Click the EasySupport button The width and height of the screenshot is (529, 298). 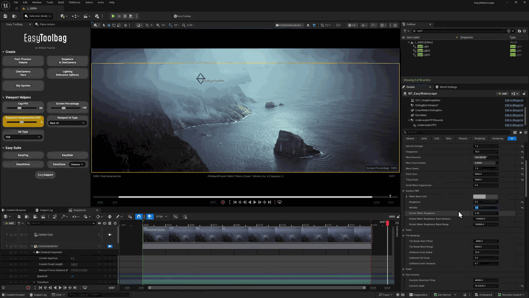45,175
